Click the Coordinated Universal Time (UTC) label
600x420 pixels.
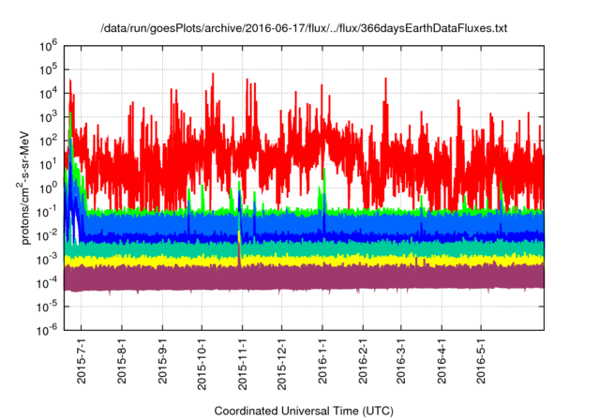(x=304, y=412)
